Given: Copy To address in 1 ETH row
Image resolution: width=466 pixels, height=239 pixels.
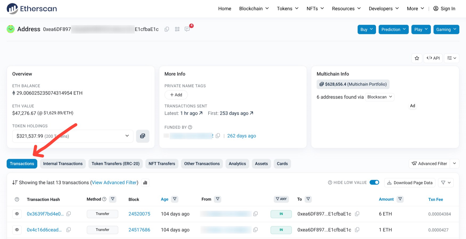Looking at the screenshot, I should click(x=357, y=230).
